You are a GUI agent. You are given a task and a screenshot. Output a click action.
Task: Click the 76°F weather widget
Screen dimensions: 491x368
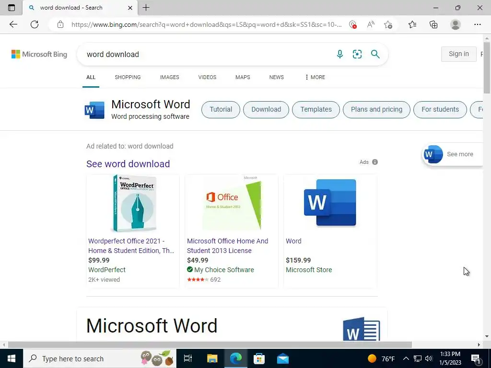pos(381,358)
